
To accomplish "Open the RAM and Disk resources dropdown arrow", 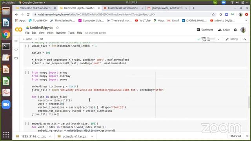I will pyautogui.click(x=218, y=39).
